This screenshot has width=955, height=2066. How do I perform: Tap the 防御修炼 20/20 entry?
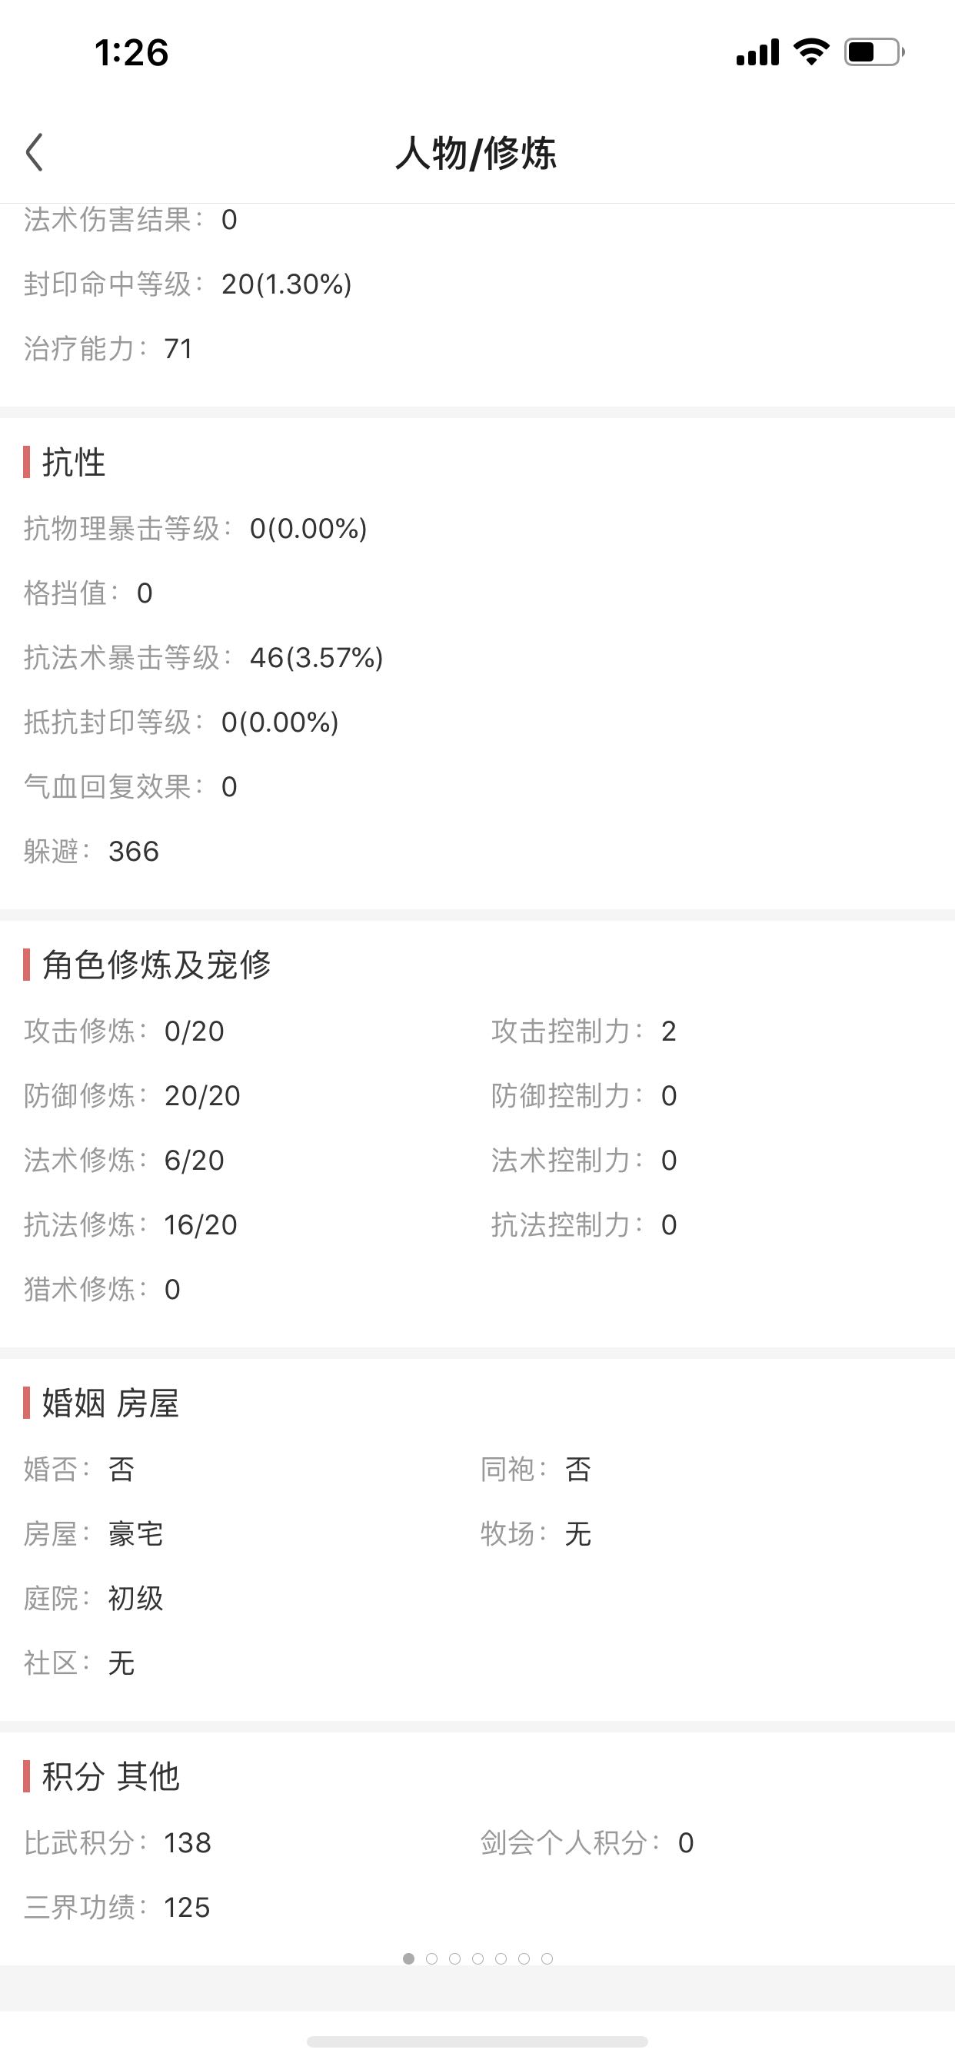(132, 1095)
